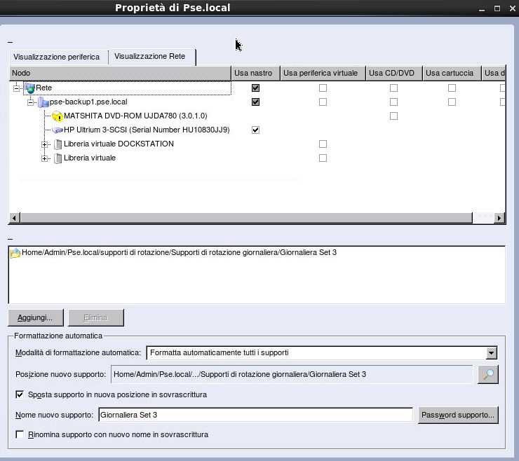Open the Modalità di formattazione automatica dropdown
The image size is (519, 461).
(491, 353)
